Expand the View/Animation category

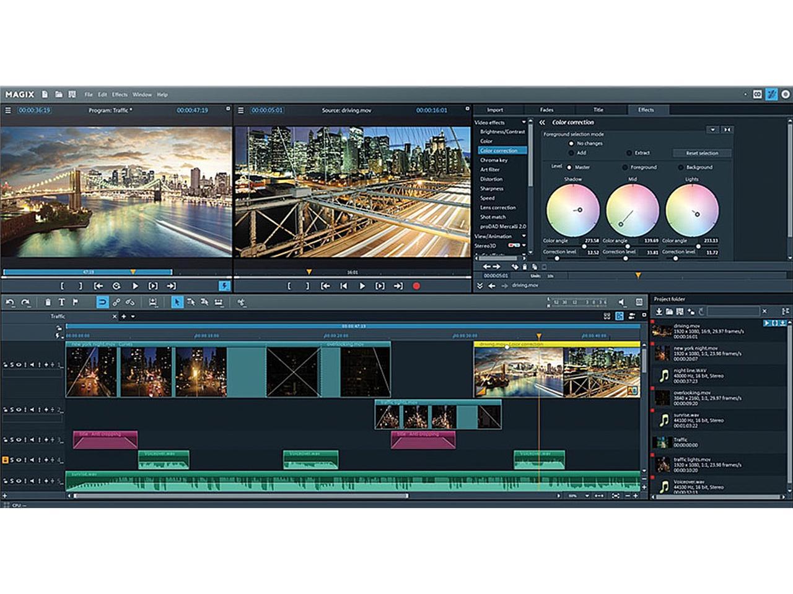coord(524,236)
